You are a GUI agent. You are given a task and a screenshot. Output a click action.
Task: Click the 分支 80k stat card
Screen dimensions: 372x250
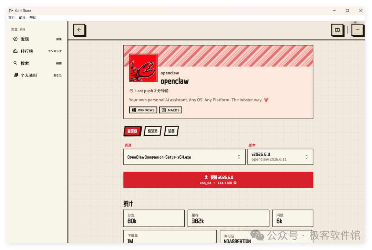point(154,218)
